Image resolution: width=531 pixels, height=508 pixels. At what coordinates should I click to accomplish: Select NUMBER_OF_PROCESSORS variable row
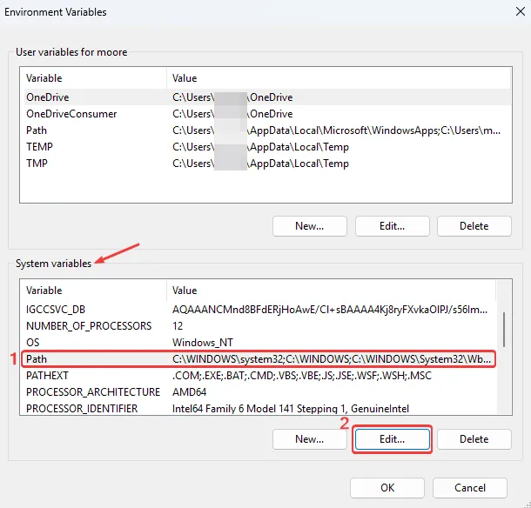point(261,325)
